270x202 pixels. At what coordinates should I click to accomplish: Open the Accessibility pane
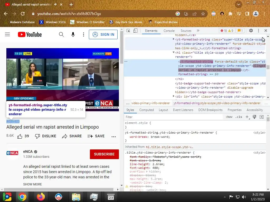pos(255,110)
